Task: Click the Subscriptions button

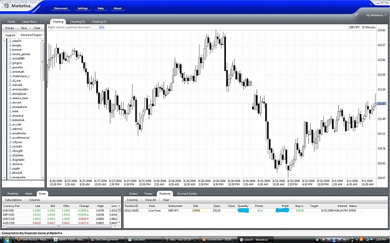Action: (x=13, y=200)
